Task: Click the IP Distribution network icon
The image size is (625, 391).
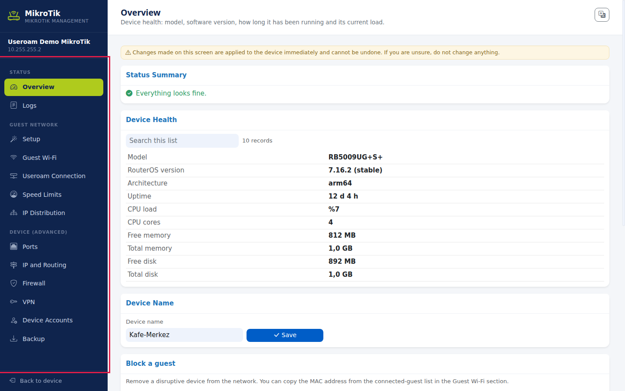Action: [x=14, y=213]
